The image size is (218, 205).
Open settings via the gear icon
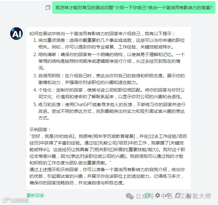tap(157, 195)
